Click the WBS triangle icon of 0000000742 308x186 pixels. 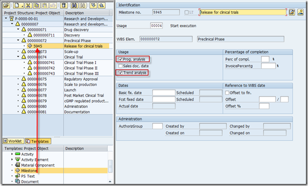[x=30, y=68]
